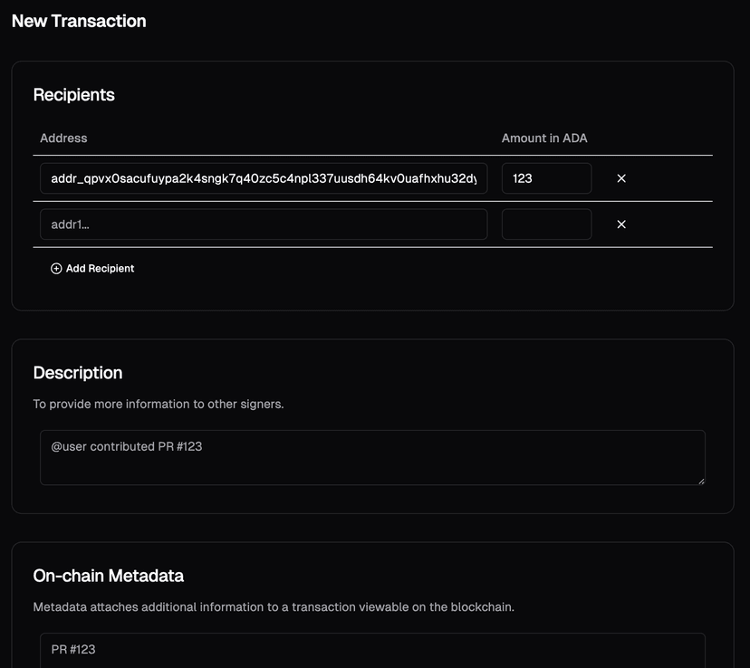Click the circled plus Add Recipient icon
750x668 pixels.
[x=56, y=268]
